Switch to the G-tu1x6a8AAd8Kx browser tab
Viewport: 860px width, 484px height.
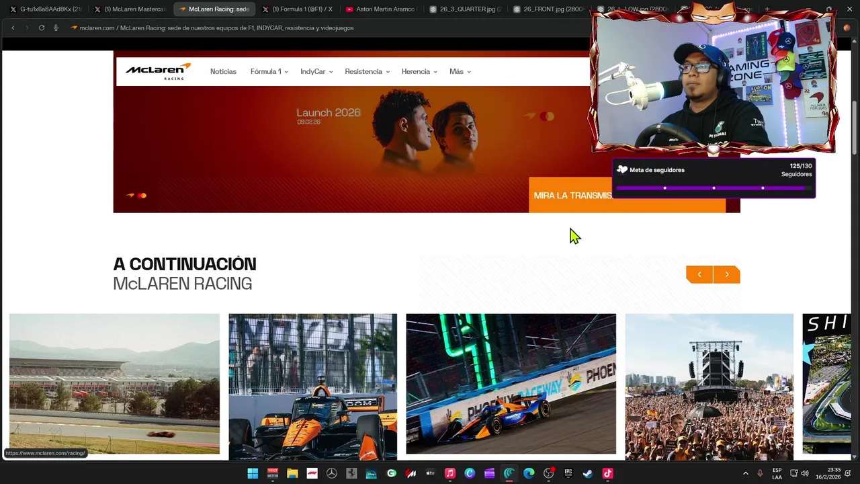pyautogui.click(x=46, y=9)
